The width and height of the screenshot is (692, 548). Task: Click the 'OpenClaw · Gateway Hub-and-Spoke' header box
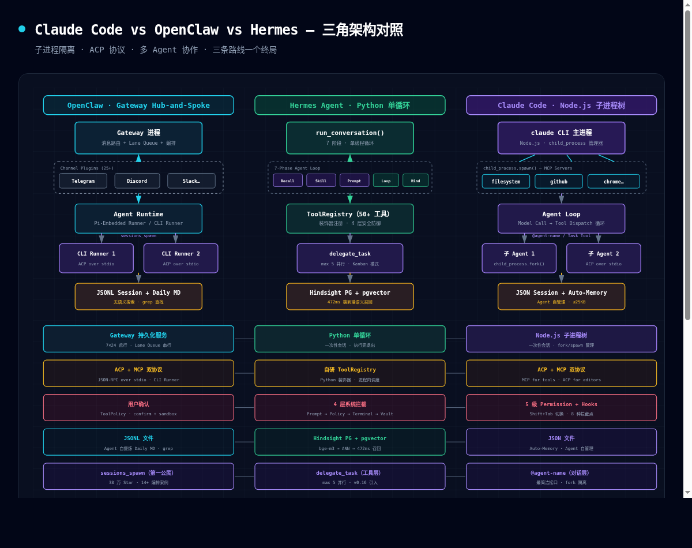tap(138, 105)
